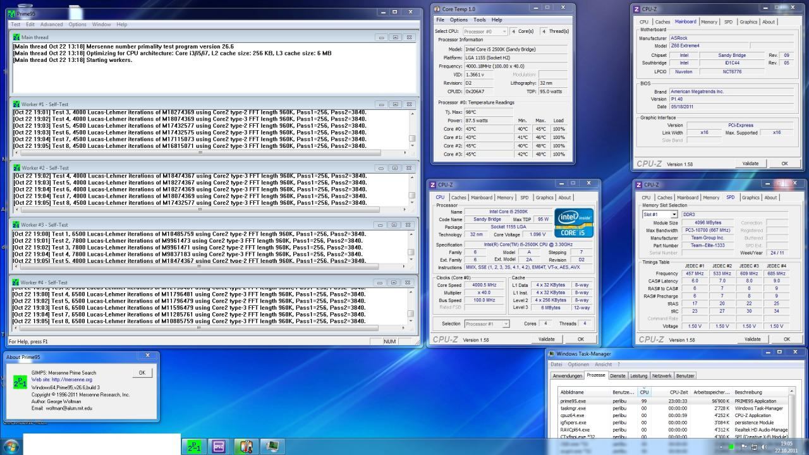Click the Worker #1 horizontal scrollbar
Viewport: 809px width, 455px height.
click(200, 152)
